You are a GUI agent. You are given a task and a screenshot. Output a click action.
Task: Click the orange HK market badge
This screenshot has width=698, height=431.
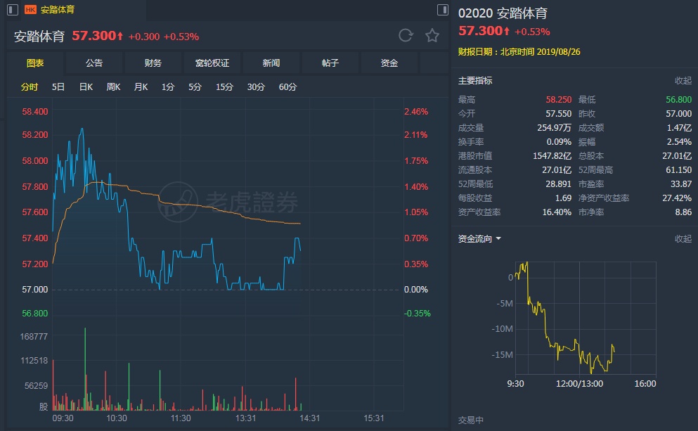coord(31,10)
